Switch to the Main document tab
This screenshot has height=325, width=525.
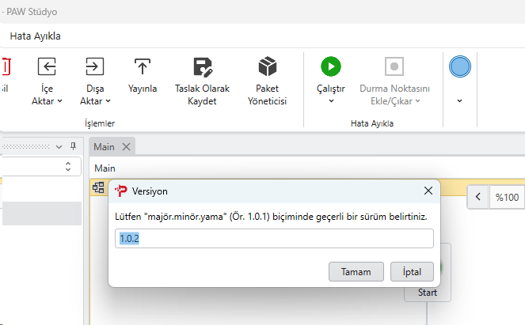104,147
